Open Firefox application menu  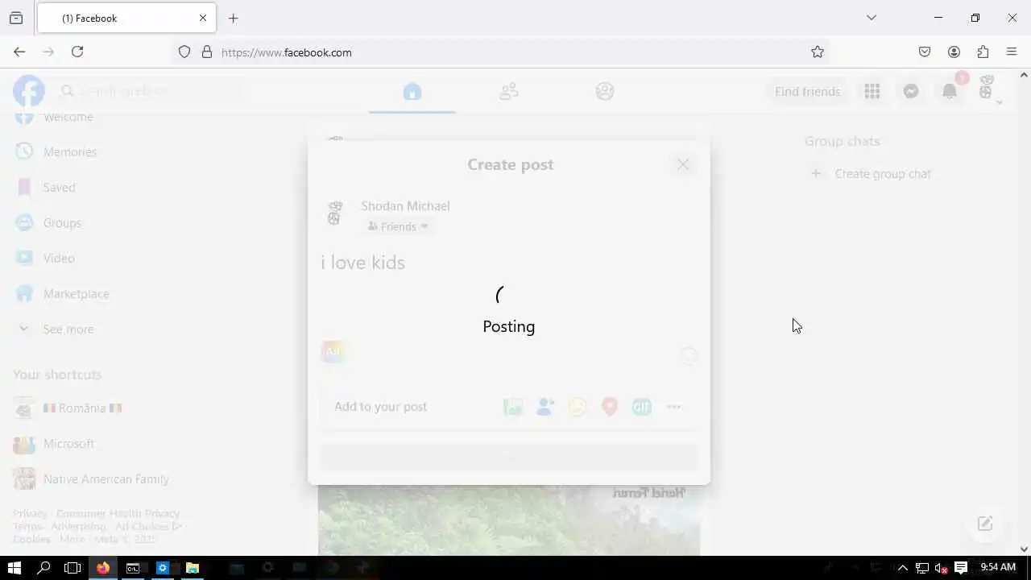[x=1012, y=52]
